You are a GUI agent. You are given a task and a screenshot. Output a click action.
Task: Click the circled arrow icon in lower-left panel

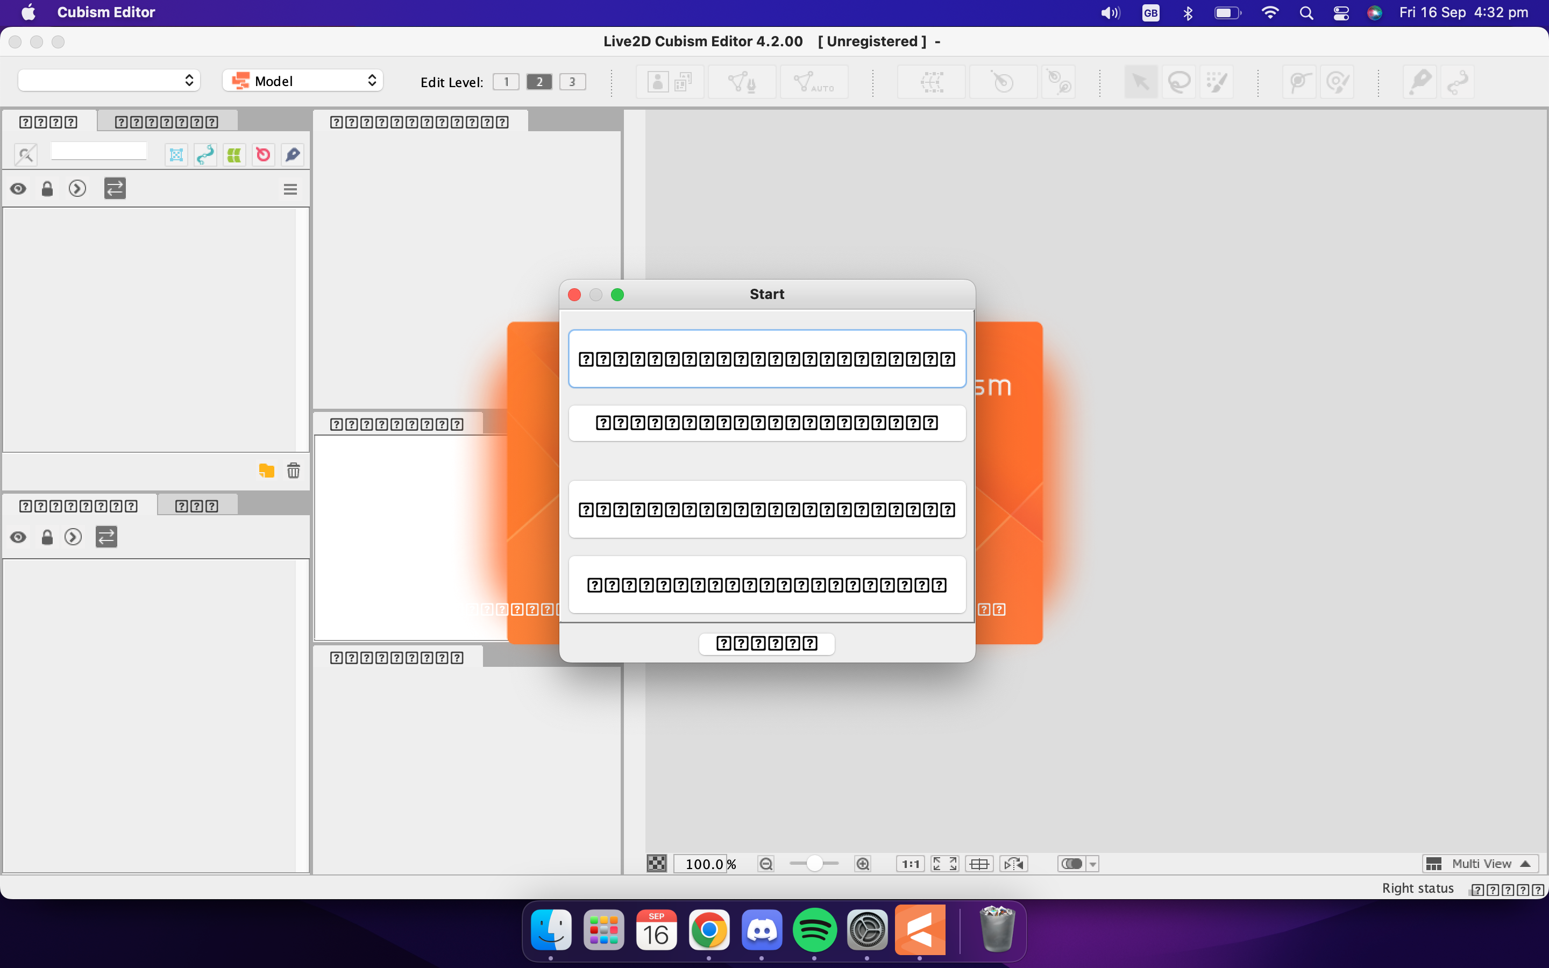pyautogui.click(x=73, y=537)
